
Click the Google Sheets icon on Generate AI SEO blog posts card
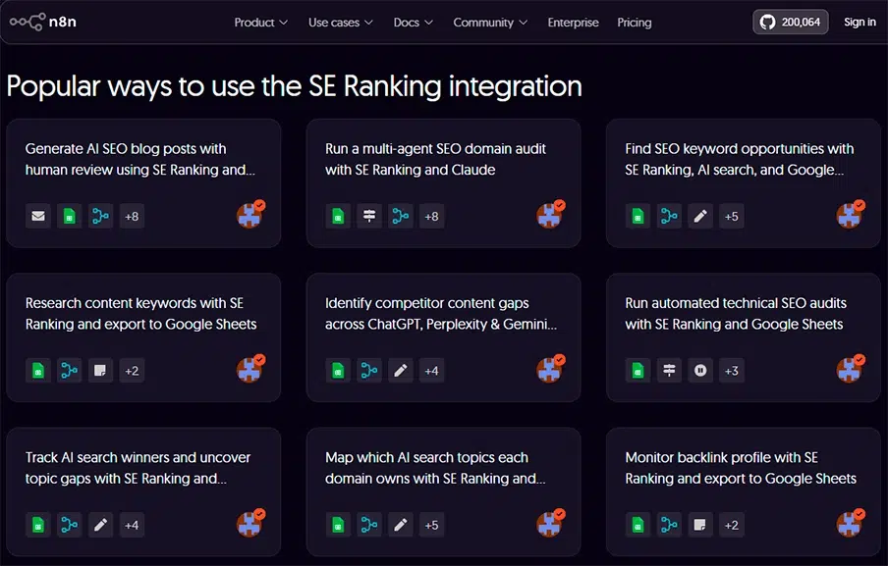69,216
